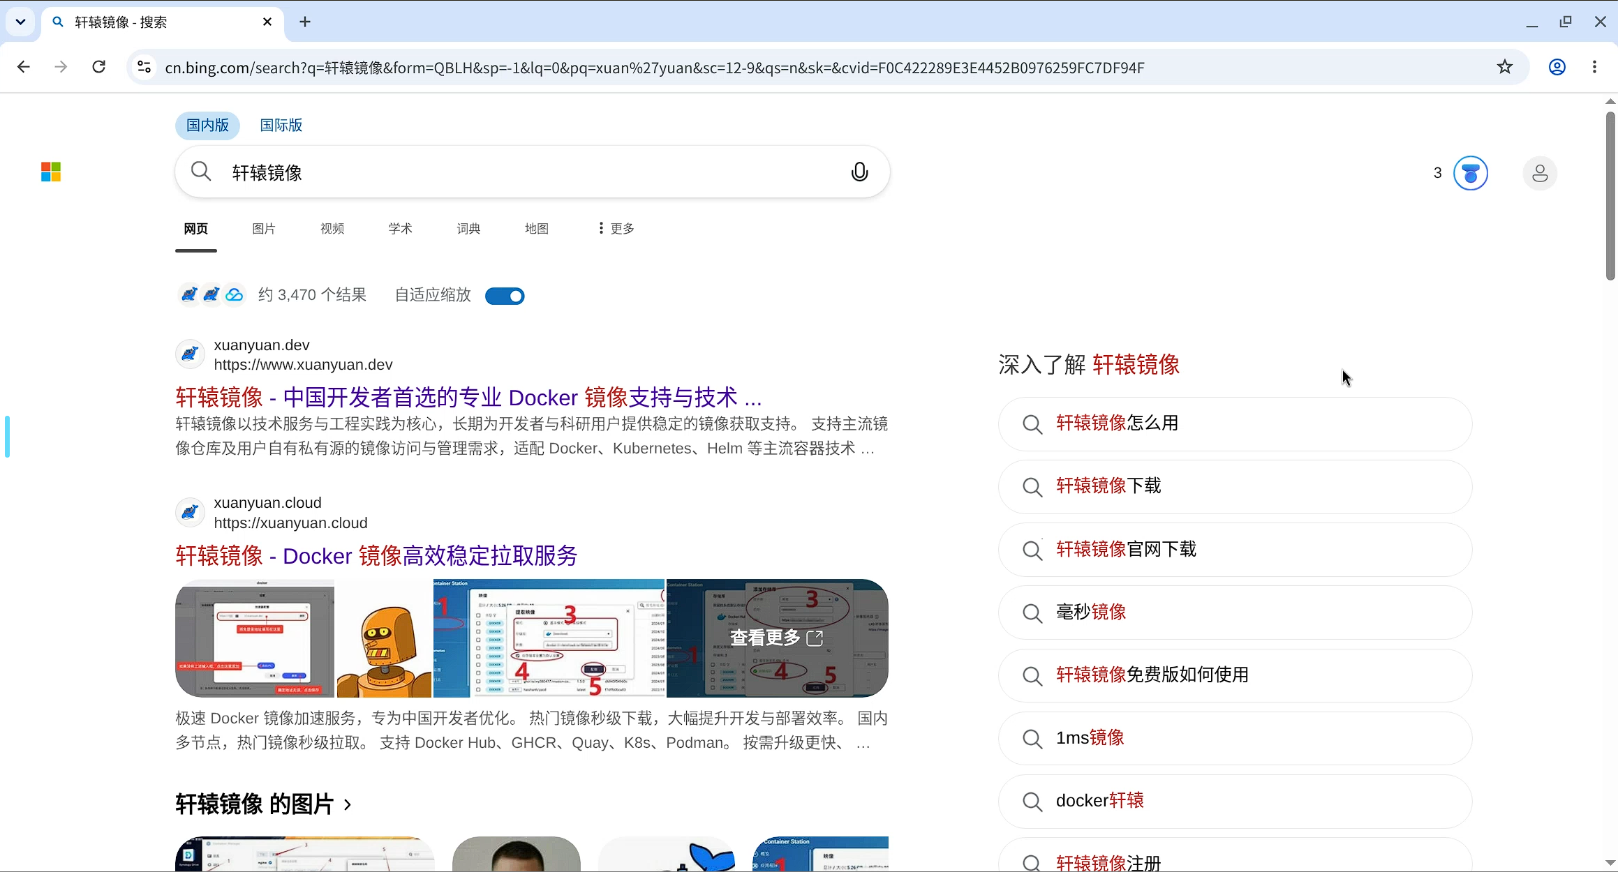Select the 图片 results tab
Viewport: 1618px width, 872px height.
tap(264, 229)
